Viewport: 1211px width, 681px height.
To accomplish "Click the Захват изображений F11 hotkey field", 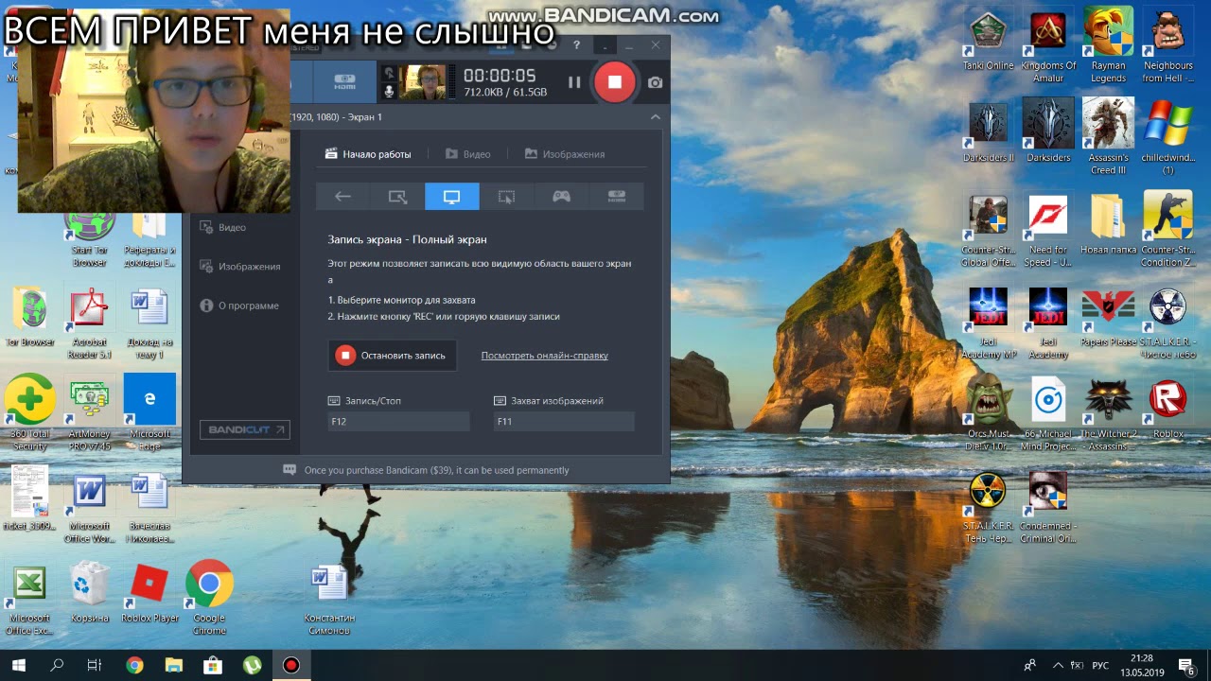I will point(564,421).
